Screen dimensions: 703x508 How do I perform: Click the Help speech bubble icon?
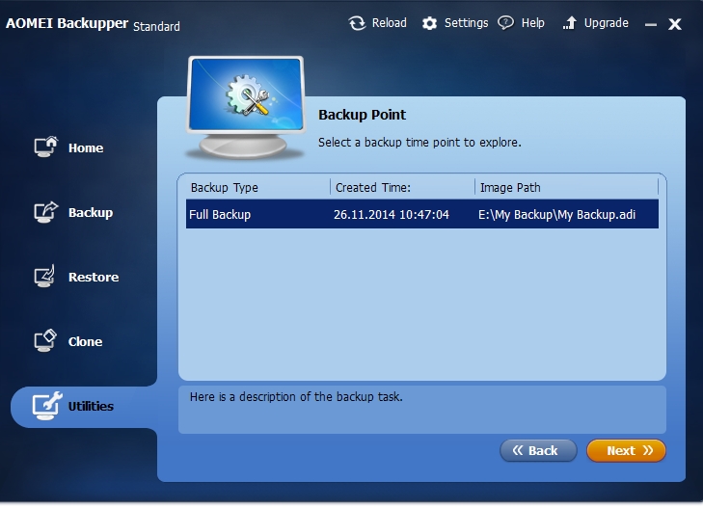[506, 22]
